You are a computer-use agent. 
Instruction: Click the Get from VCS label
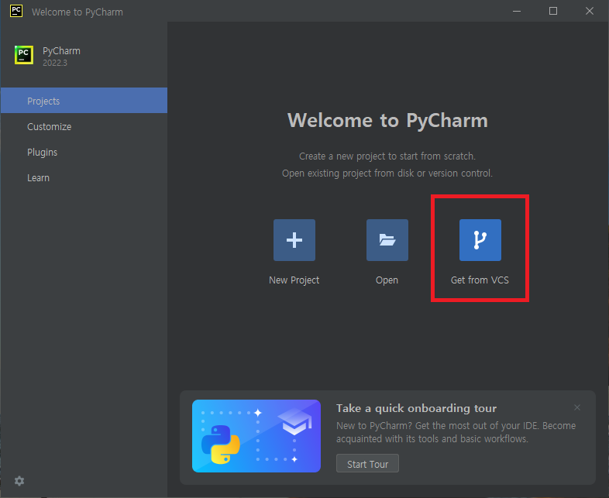(x=480, y=280)
